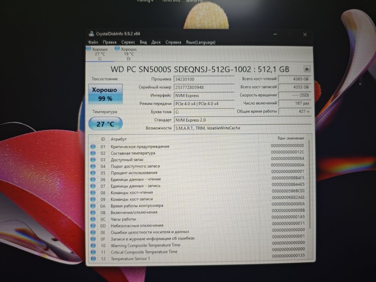The height and width of the screenshot is (282, 376).
Task: Click the firmware 34230100 field
Action: click(x=204, y=79)
